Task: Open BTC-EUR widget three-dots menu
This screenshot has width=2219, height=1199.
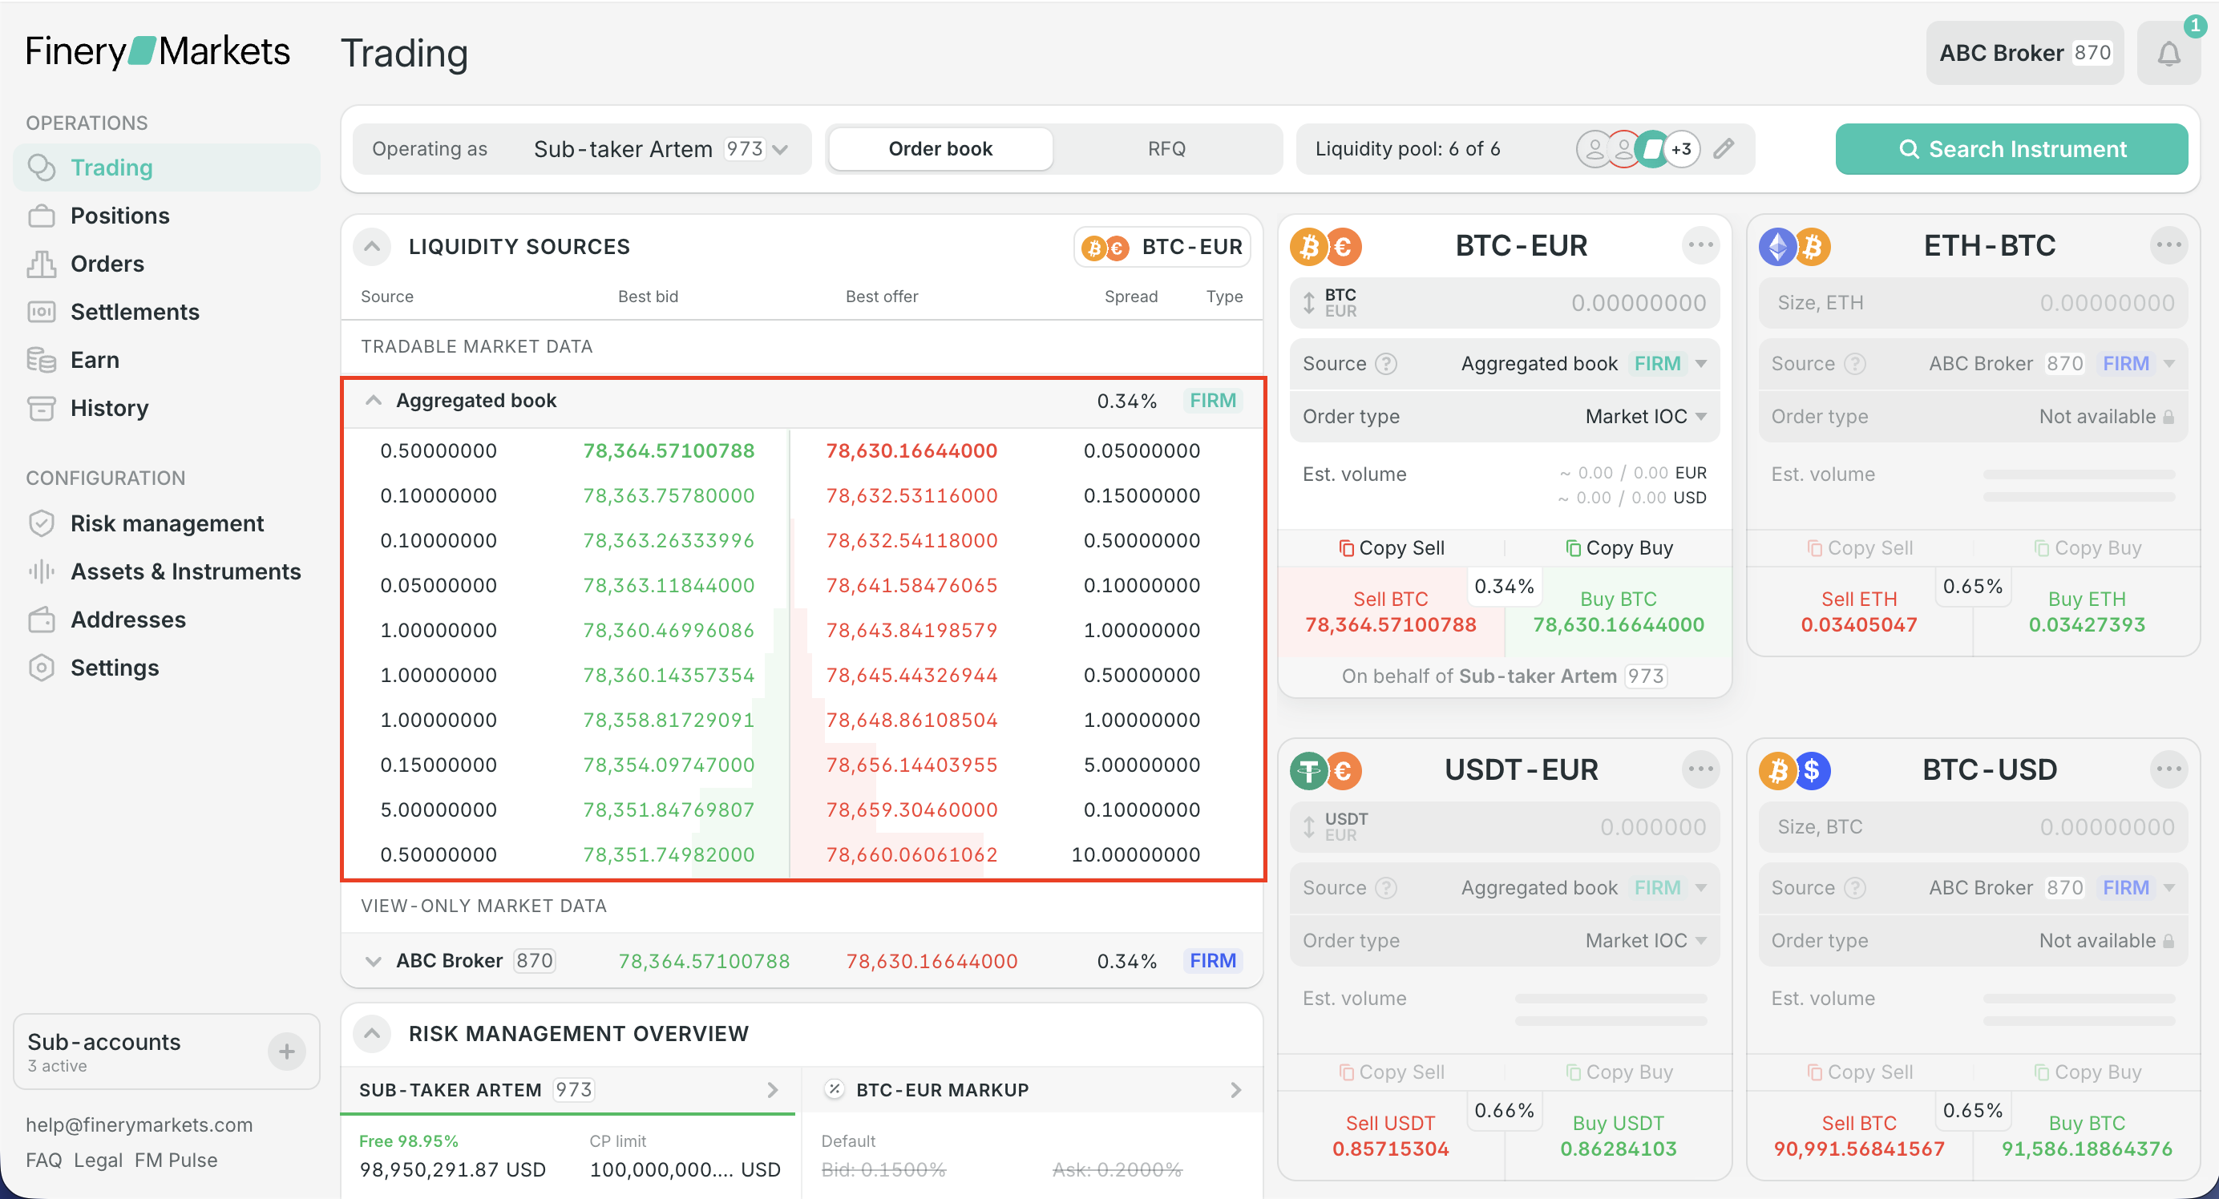Action: pyautogui.click(x=1700, y=245)
